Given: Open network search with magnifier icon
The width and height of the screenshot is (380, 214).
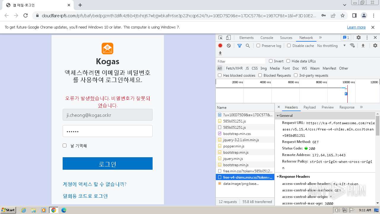Looking at the screenshot, I should [x=248, y=46].
